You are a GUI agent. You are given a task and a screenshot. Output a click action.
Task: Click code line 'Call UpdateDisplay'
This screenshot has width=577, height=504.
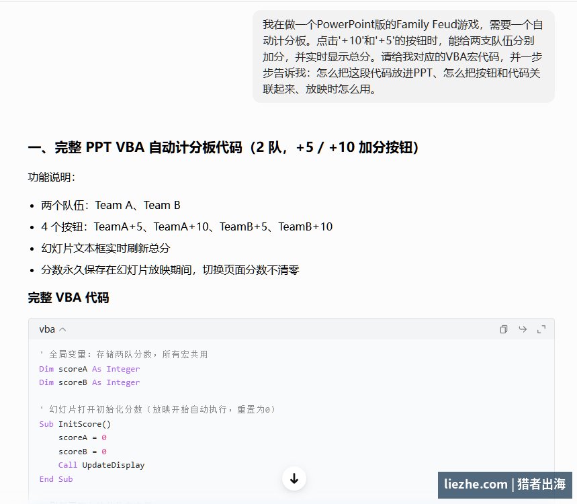tap(101, 465)
